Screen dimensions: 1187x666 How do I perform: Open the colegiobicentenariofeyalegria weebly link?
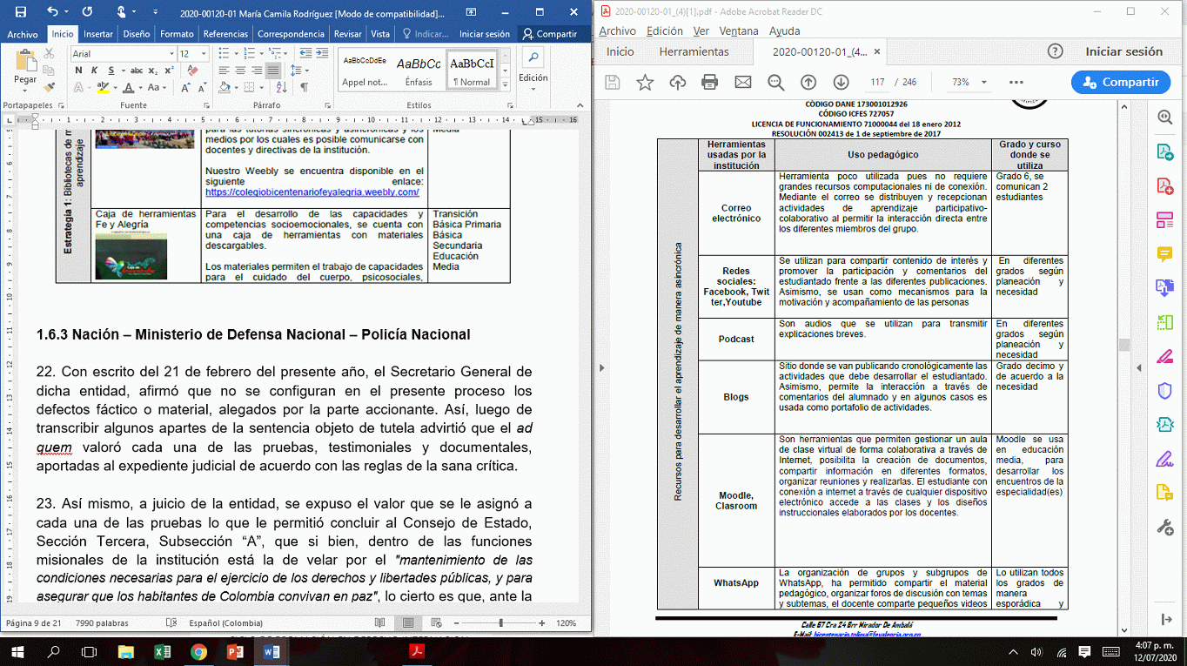point(312,192)
